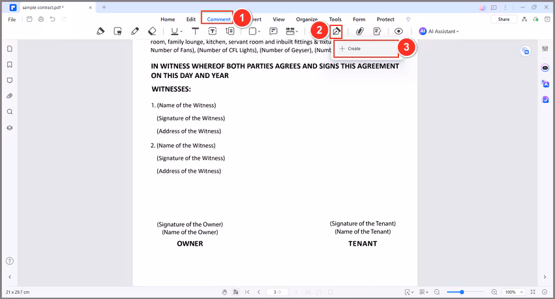Click the lightbulb tips icon

pyautogui.click(x=409, y=19)
